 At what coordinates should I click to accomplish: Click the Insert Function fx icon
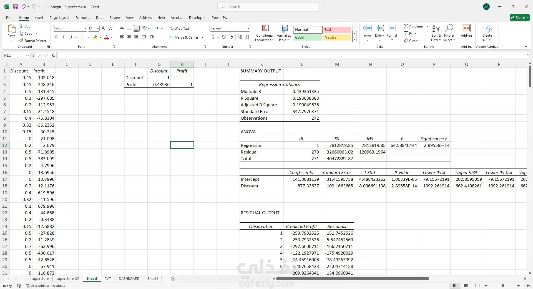click(53, 55)
